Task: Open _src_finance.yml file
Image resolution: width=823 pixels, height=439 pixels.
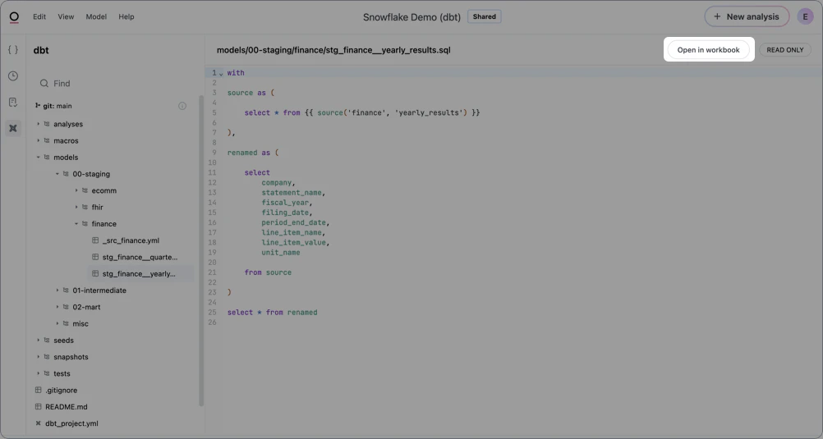Action: (131, 240)
